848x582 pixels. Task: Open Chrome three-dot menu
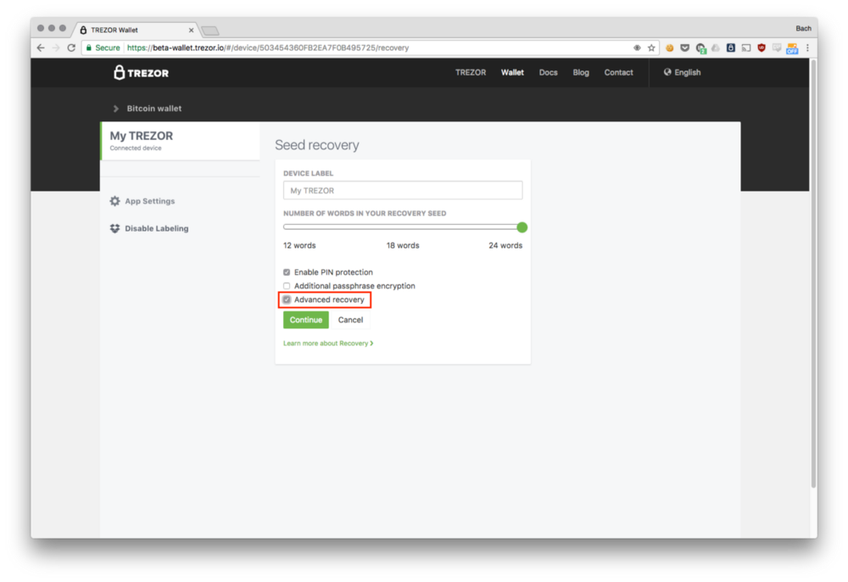807,48
